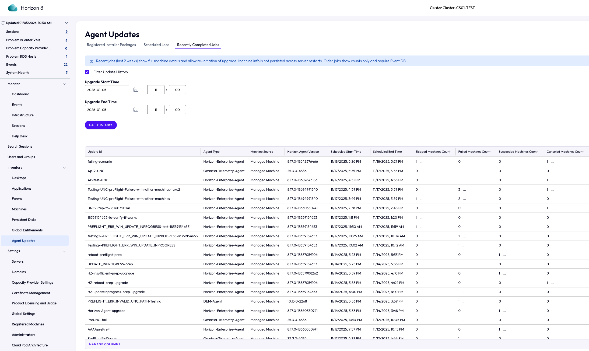
Task: Open Help Desk in the sidebar
Action: click(x=20, y=136)
